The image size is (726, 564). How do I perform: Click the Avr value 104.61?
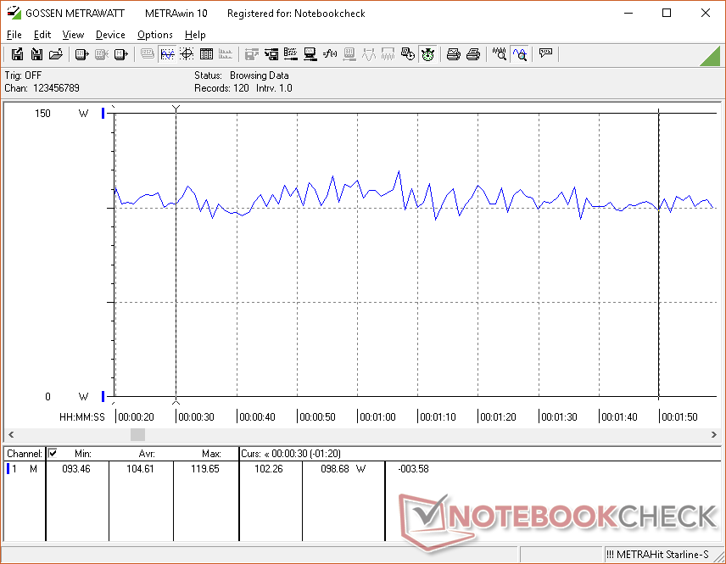[140, 469]
